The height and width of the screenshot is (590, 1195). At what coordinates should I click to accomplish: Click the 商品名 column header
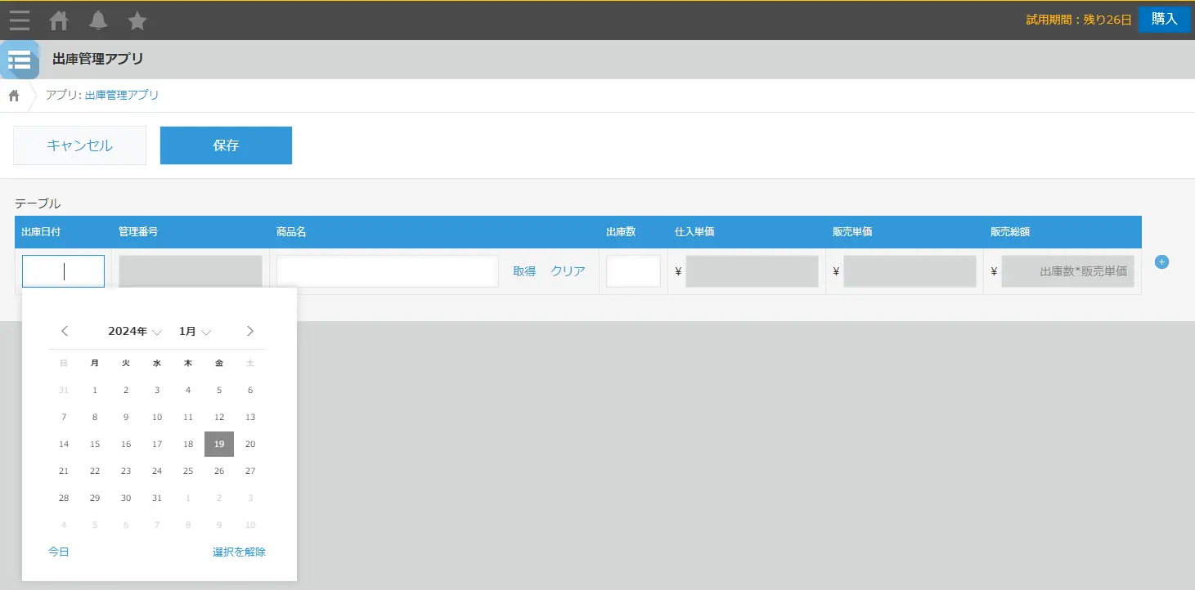pyautogui.click(x=291, y=232)
